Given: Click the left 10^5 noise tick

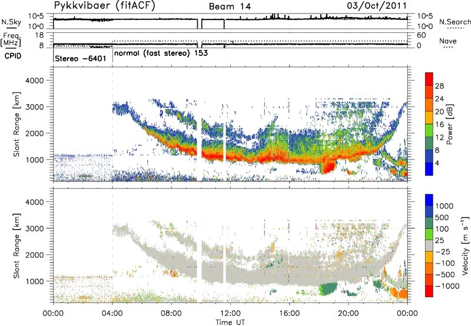Looking at the screenshot, I should pos(36,16).
